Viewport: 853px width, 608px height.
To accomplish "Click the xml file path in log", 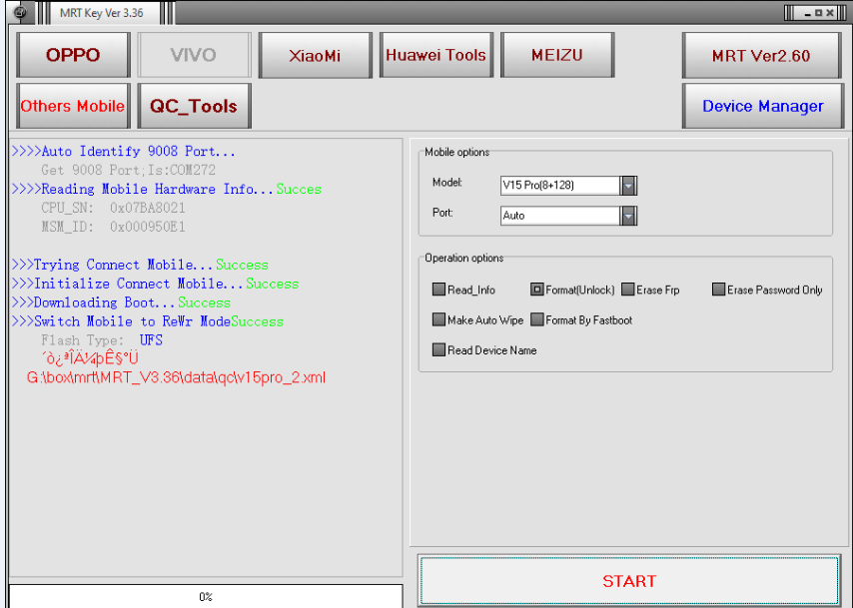I will 176,377.
